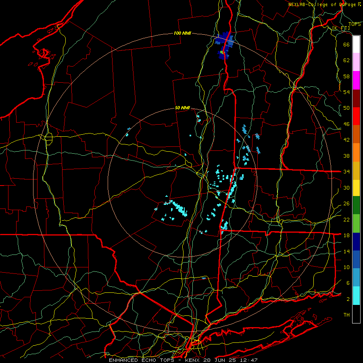363x363 pixels.
Task: Click the "50 NMI" range ring label
Action: pos(182,108)
